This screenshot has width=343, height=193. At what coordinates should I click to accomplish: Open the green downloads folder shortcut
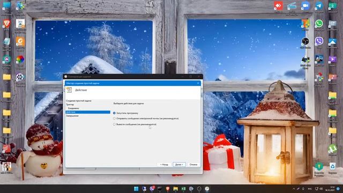(332, 6)
